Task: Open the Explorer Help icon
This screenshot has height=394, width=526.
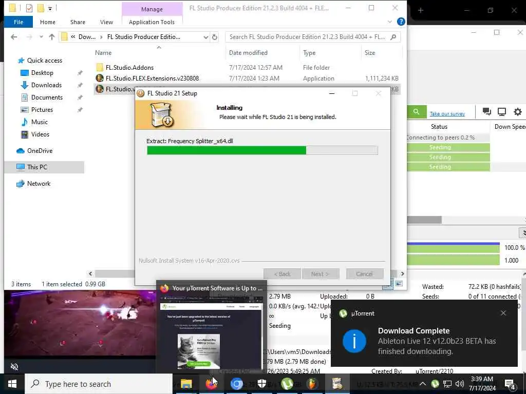Action: click(401, 22)
